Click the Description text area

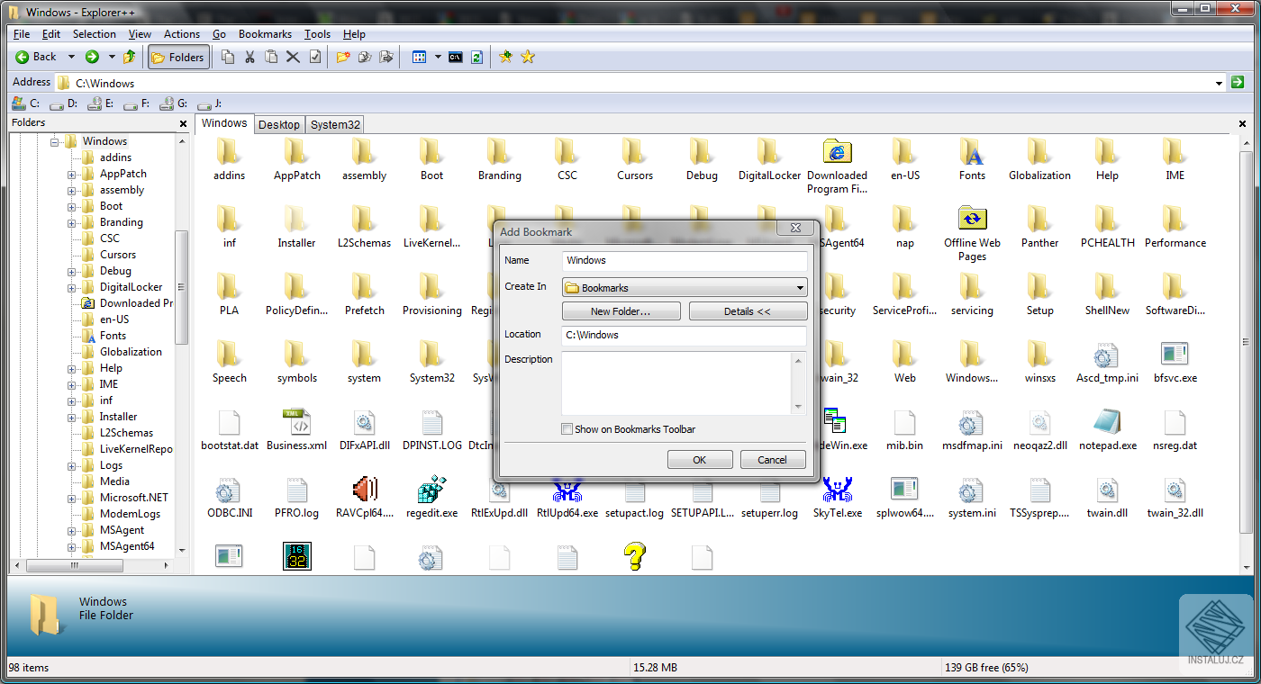click(676, 383)
